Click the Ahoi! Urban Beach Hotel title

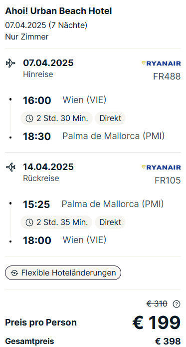[x=58, y=11]
